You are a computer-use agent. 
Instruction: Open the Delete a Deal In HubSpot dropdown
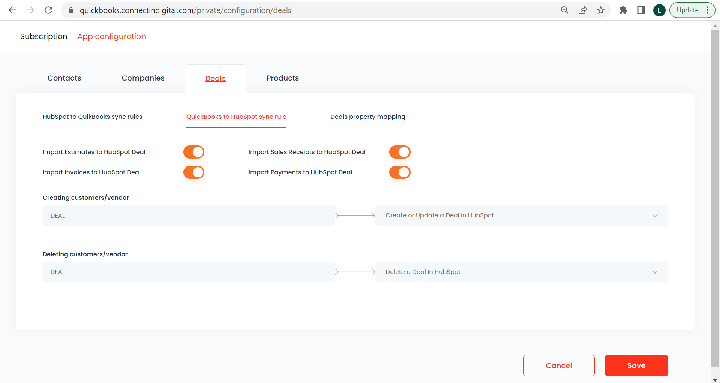click(x=522, y=272)
